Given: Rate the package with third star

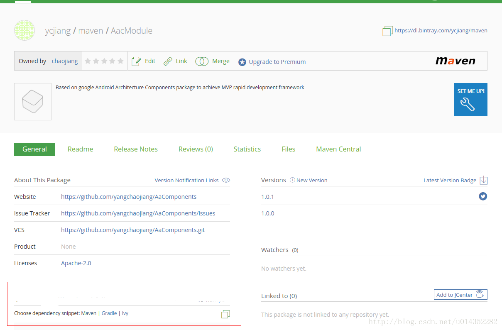Looking at the screenshot, I should 104,61.
